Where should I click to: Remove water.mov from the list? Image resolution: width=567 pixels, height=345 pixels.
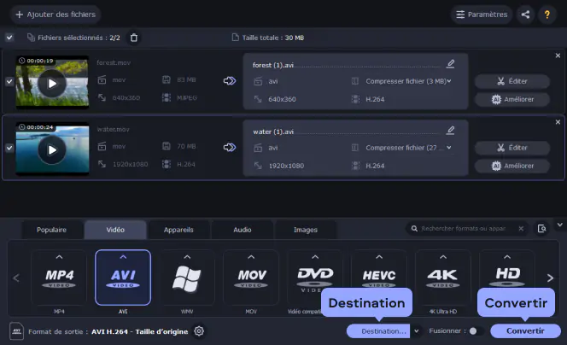(x=558, y=122)
